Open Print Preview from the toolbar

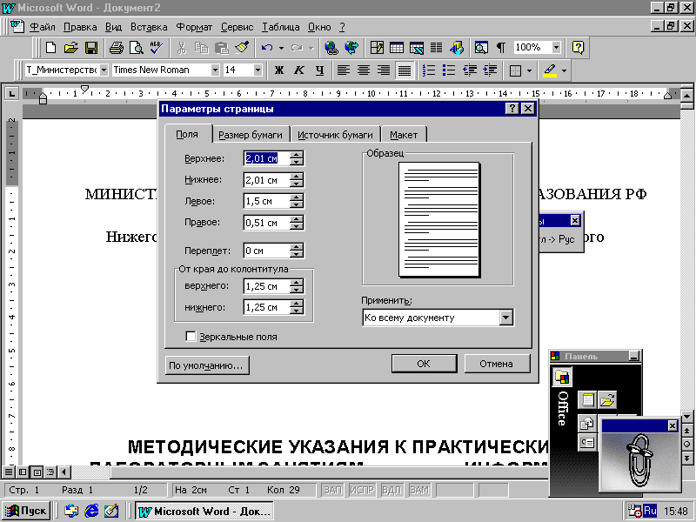[x=137, y=48]
